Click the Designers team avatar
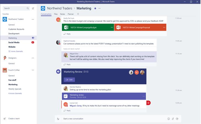 [5, 58]
